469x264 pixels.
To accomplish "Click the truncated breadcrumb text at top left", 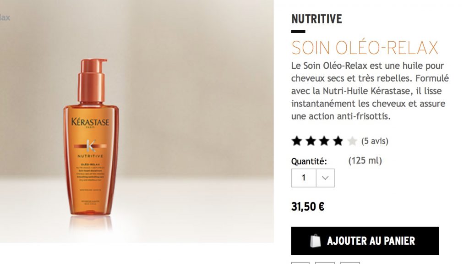I will [x=5, y=18].
